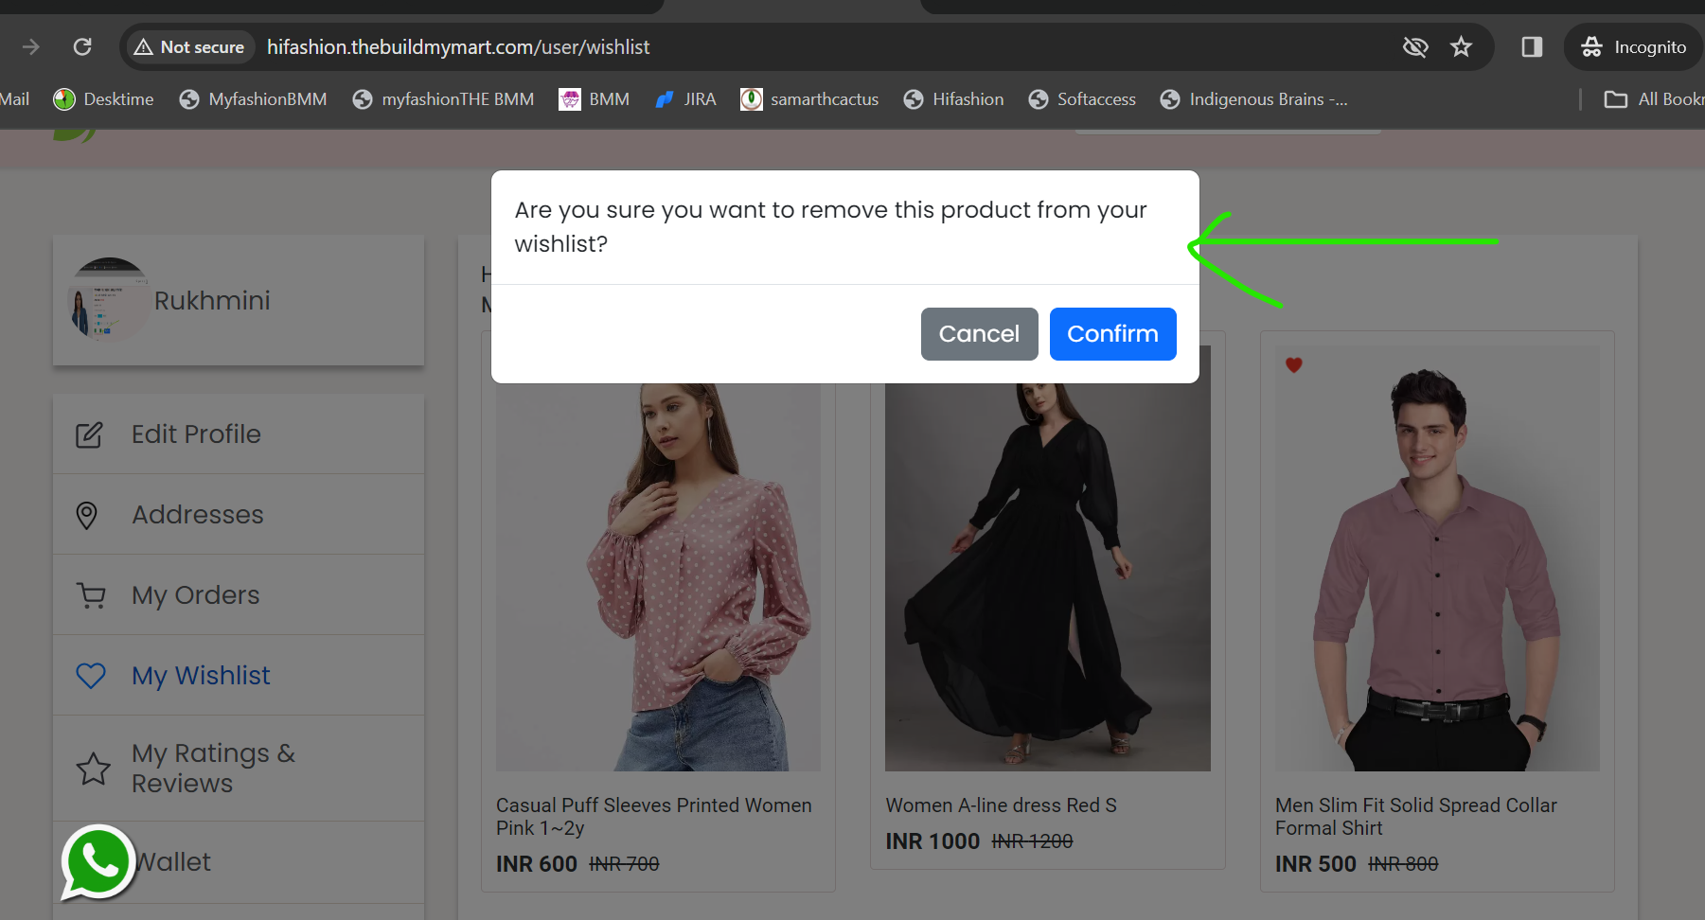Viewport: 1705px width, 920px height.
Task: Open Casual Puff Sleeves Printed Women product title
Action: coord(654,817)
